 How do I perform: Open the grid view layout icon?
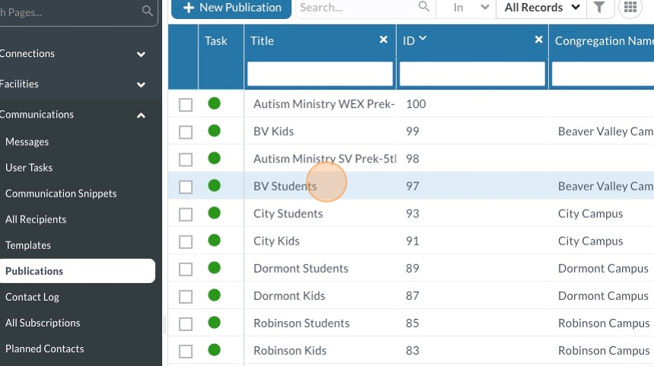[630, 8]
